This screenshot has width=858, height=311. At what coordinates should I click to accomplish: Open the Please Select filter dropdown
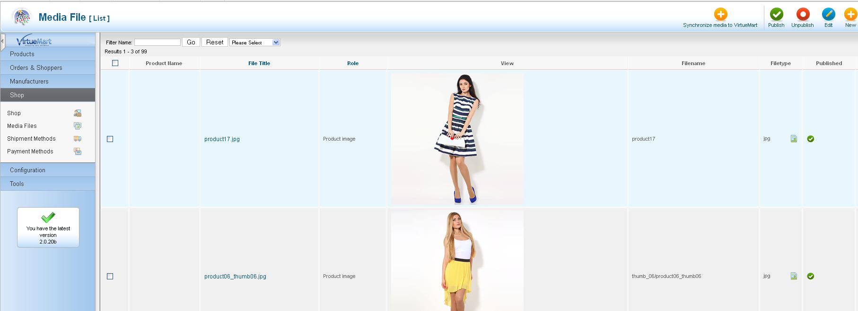tap(255, 42)
